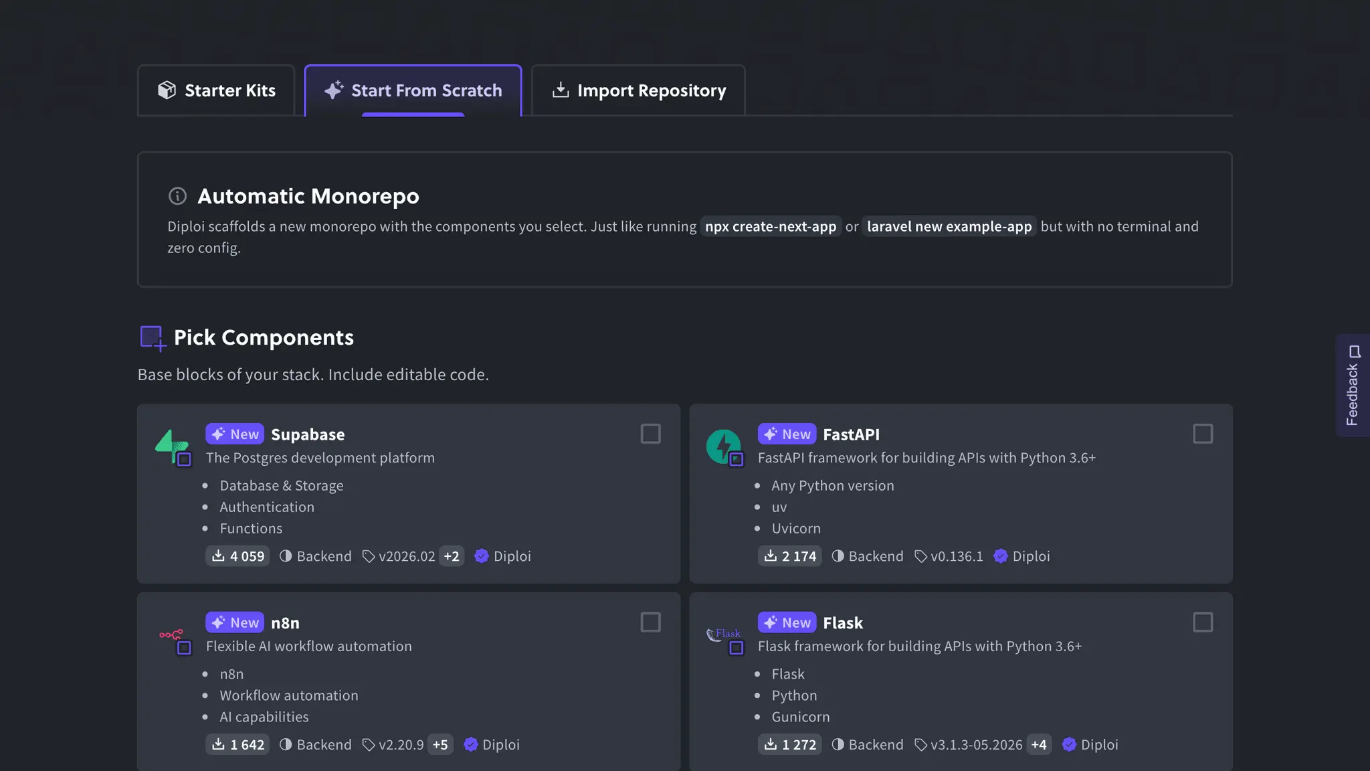
Task: Click the npx create-next-app code snippet
Action: pyautogui.click(x=771, y=226)
